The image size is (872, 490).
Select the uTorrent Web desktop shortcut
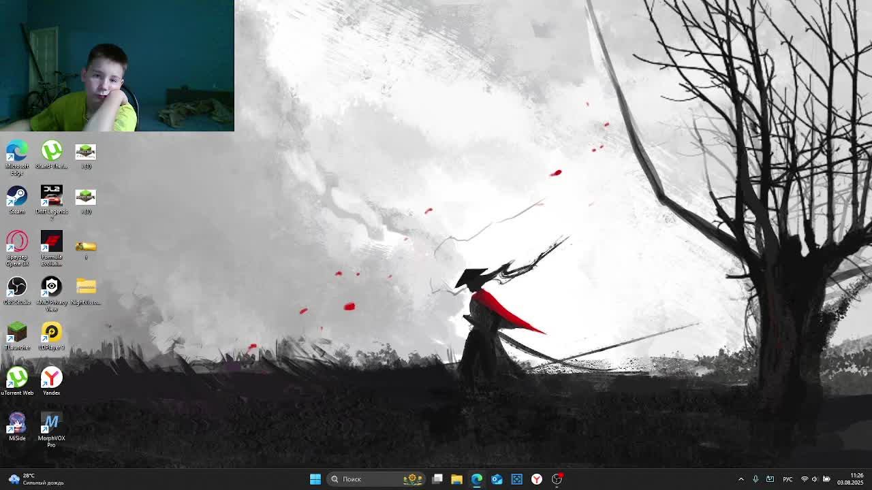(17, 381)
